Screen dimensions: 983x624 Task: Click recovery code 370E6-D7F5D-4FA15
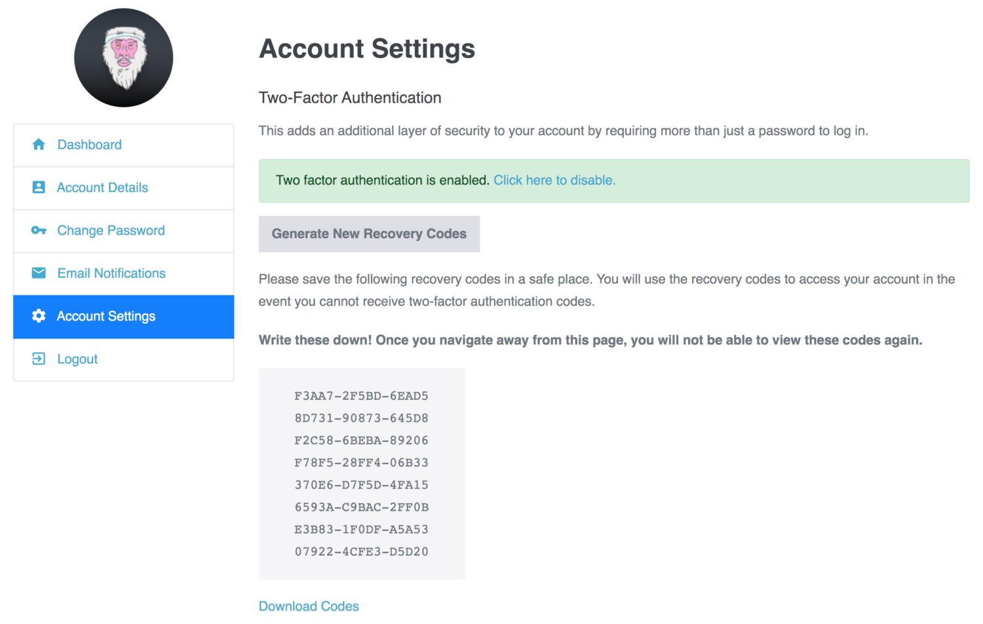coord(361,485)
